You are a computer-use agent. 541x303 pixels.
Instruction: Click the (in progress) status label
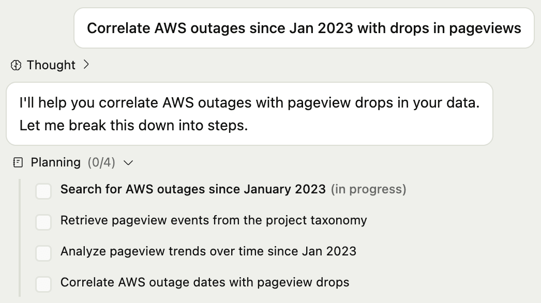(x=369, y=189)
